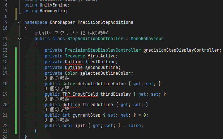The image size is (223, 139).
Task: Collapse the ChroMapper_PrecisionStepAdditions namespace block
Action: [x=20, y=22]
